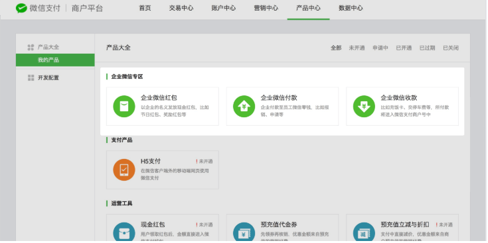Click the 预充值立减与折扣 teal icon
This screenshot has height=243, width=488.
point(364,232)
